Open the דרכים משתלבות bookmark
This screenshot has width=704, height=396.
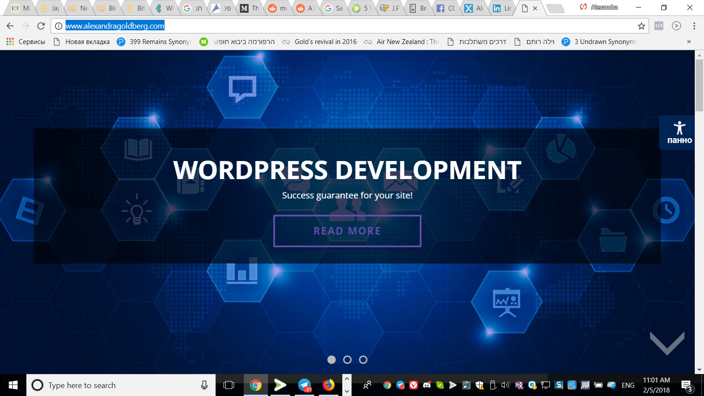[477, 42]
